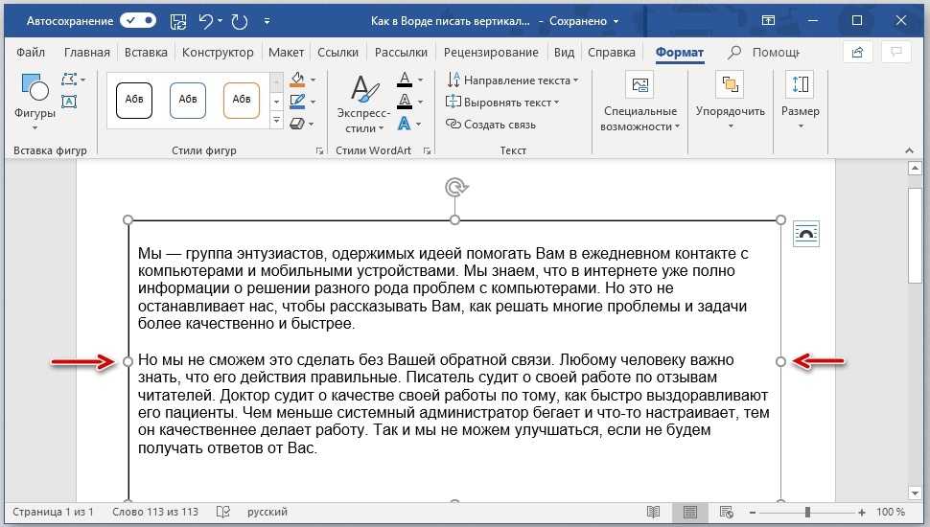Click the Undo arrow icon
This screenshot has height=527, width=930.
pyautogui.click(x=205, y=20)
